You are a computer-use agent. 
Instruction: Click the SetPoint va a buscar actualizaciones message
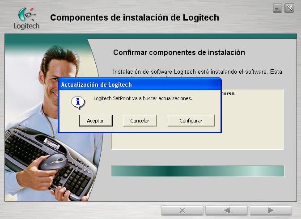143,98
